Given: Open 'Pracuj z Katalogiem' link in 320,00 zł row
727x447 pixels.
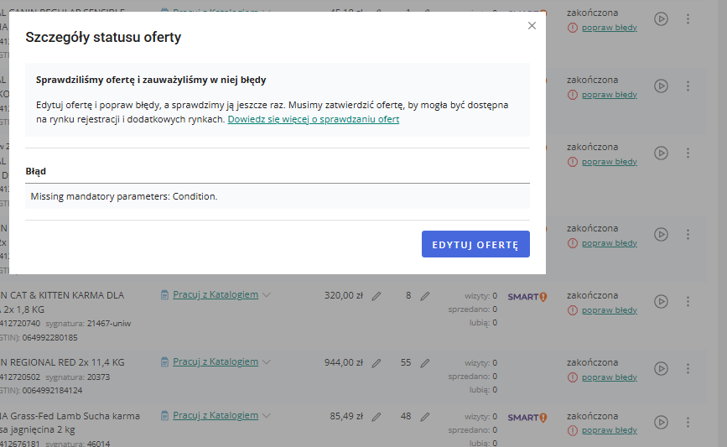Looking at the screenshot, I should pyautogui.click(x=215, y=295).
